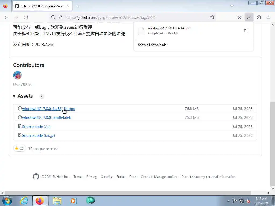Click the vertical scrollbar up arrow
This screenshot has width=275, height=206.
point(273,25)
